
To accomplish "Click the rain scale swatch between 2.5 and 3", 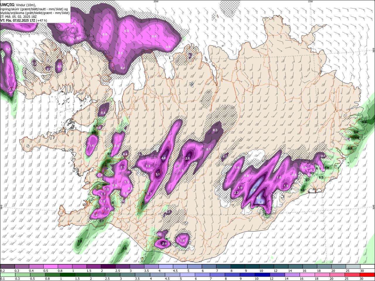I will click(x=112, y=275).
